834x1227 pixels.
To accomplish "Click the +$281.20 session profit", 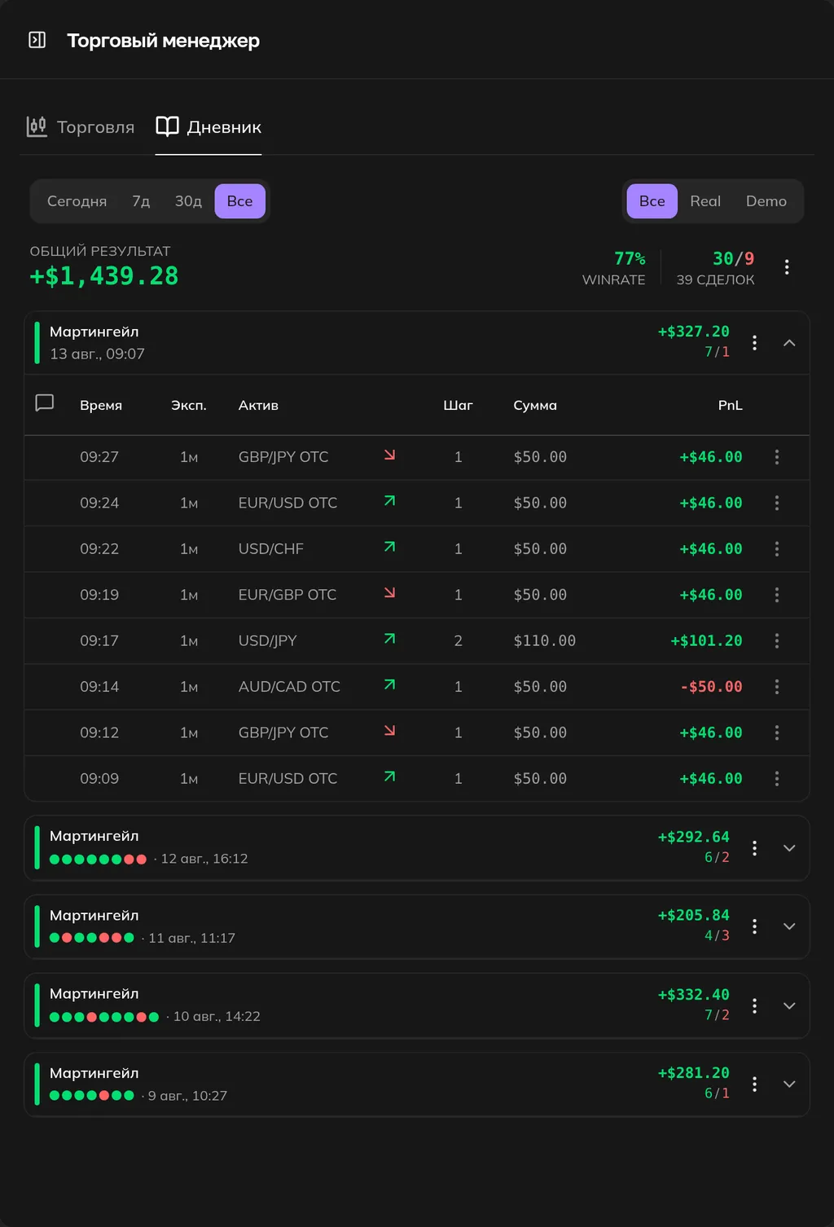I will [694, 1073].
